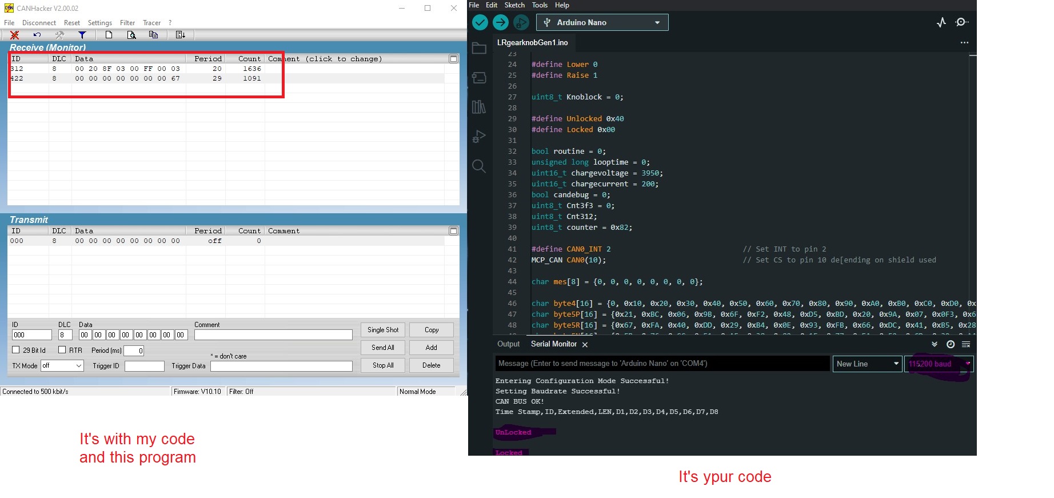Expand the New Line ending dropdown

[x=868, y=364]
